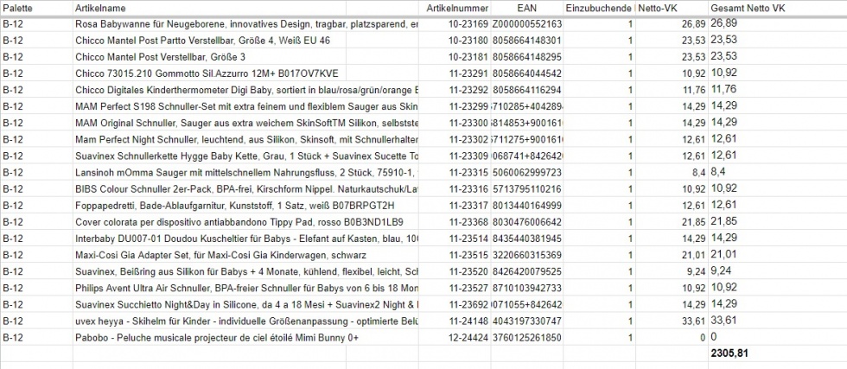This screenshot has height=369, width=847.
Task: Click Suavinex Beißring aus Silikon cell
Action: (x=245, y=271)
